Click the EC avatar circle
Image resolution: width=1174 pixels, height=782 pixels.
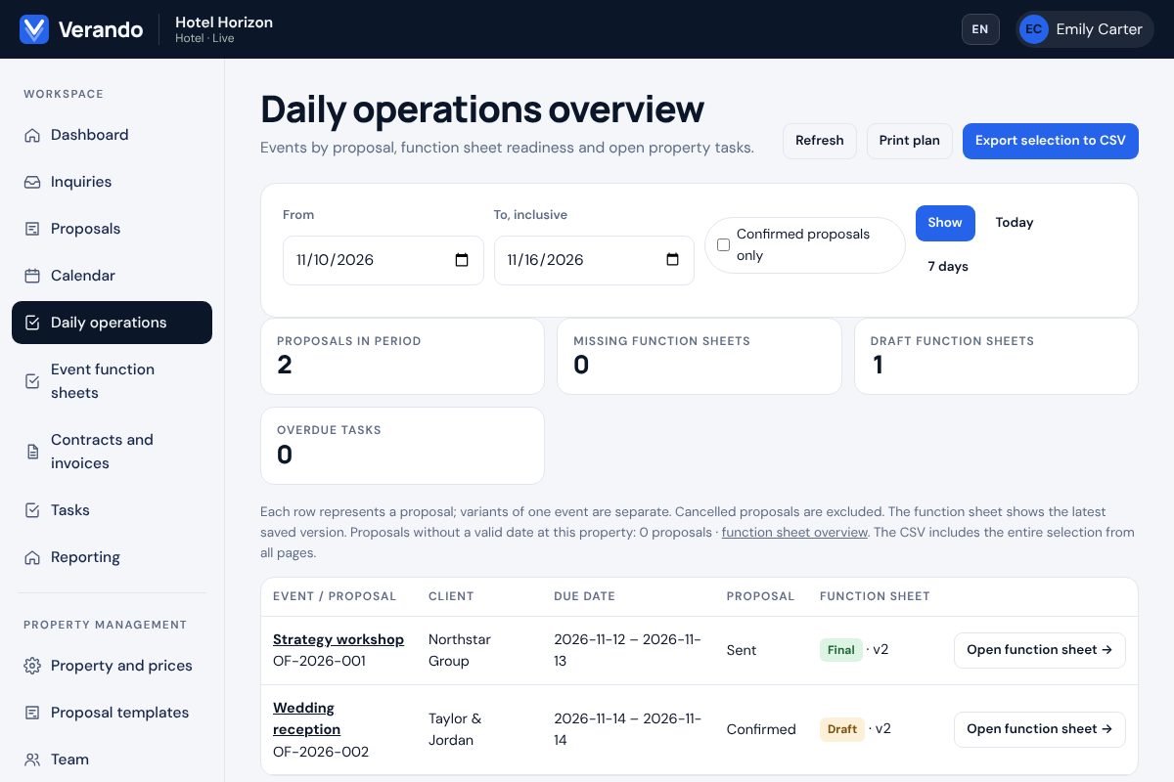click(1034, 29)
